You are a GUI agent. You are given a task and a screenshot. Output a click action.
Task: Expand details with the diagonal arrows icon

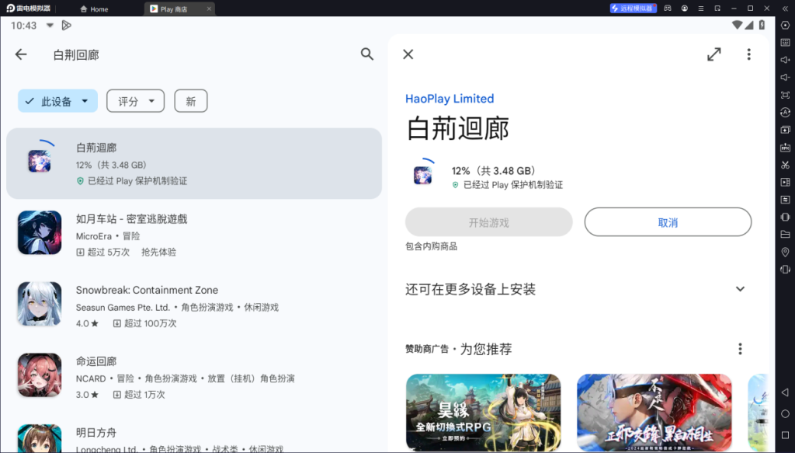click(x=714, y=54)
